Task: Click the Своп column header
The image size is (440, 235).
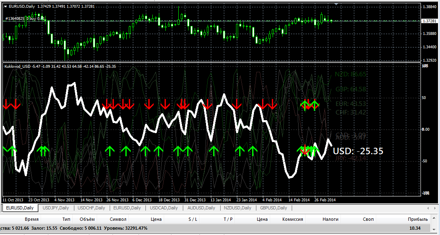Action: tap(368, 219)
